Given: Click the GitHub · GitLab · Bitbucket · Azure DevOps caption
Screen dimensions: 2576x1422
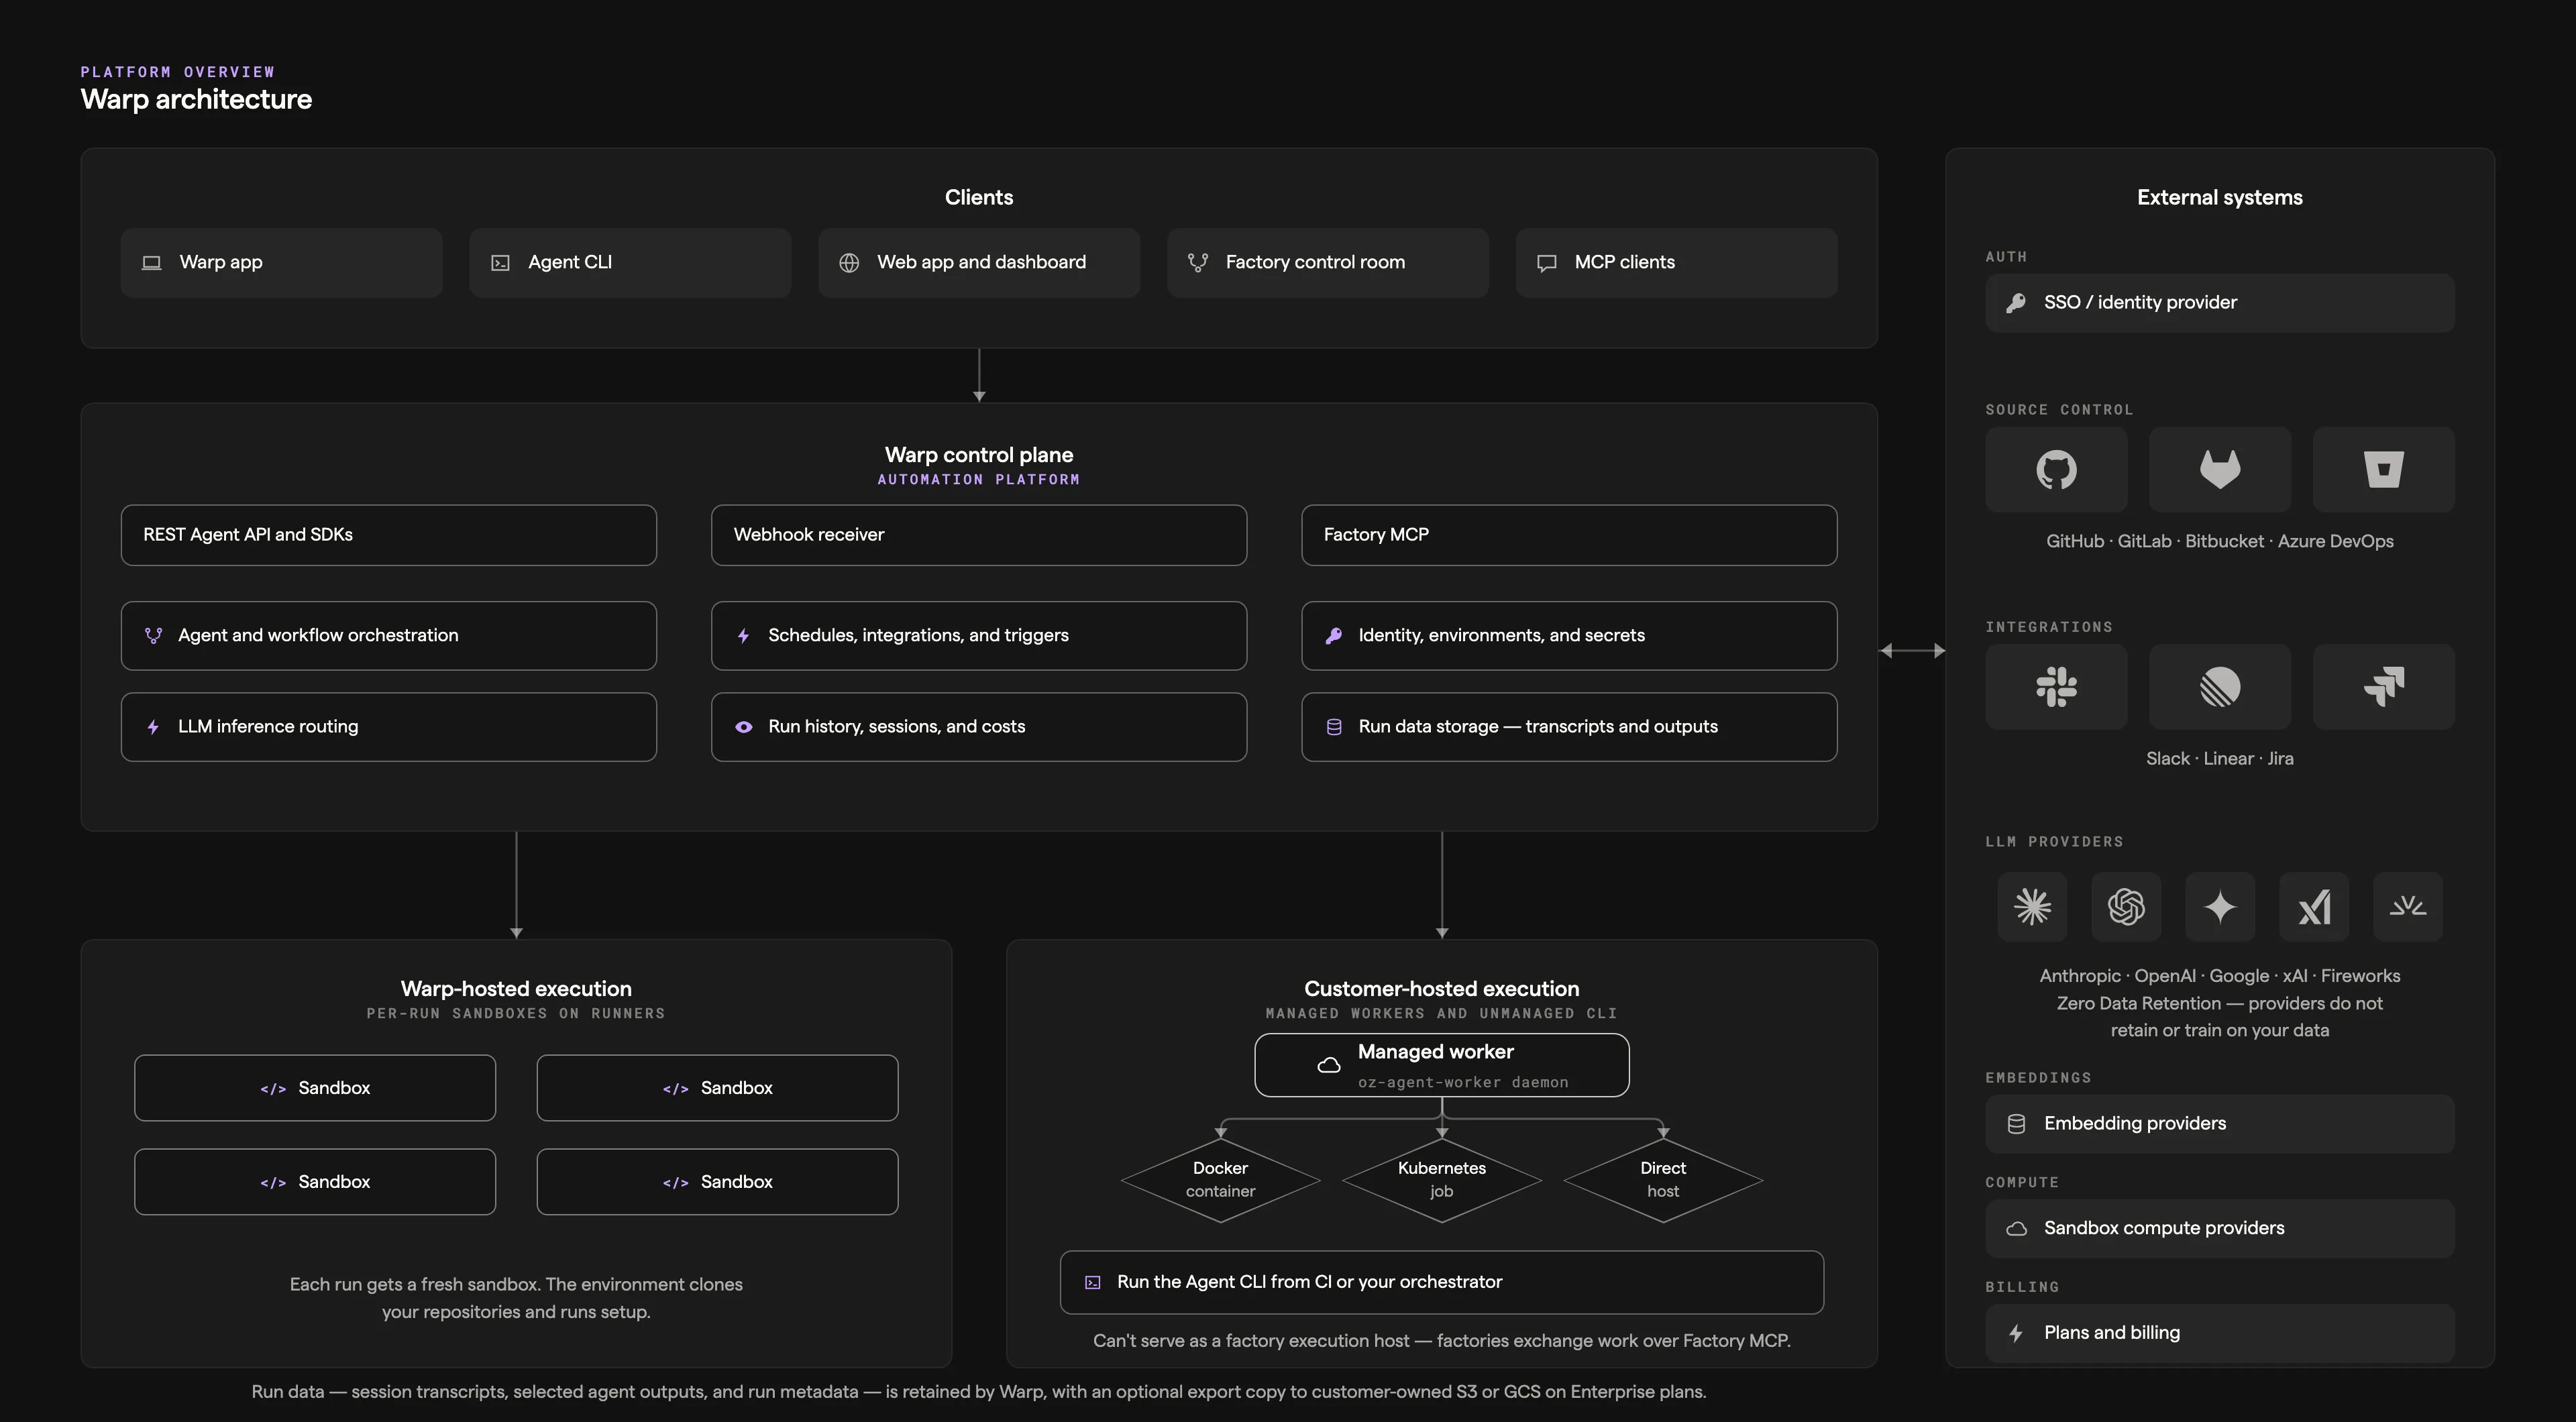Looking at the screenshot, I should (x=2219, y=541).
